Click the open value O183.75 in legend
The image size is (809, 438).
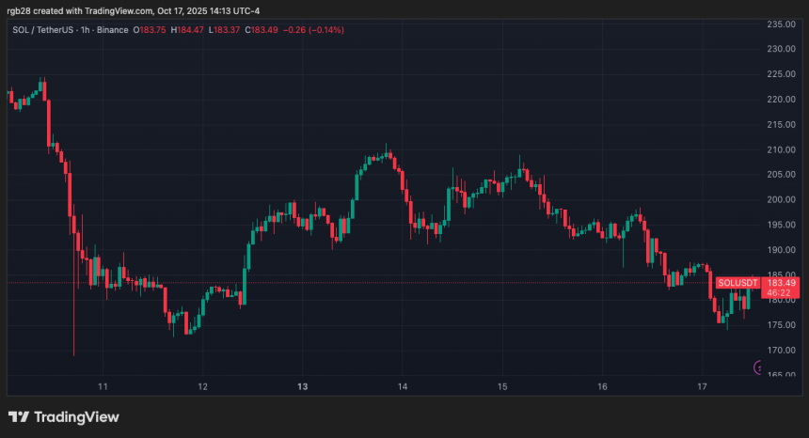coord(151,30)
